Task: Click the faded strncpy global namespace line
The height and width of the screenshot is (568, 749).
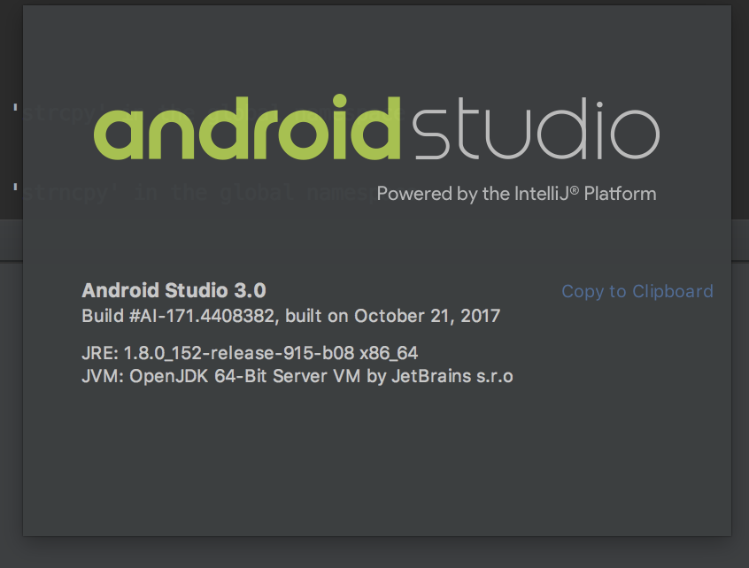Action: tap(200, 193)
